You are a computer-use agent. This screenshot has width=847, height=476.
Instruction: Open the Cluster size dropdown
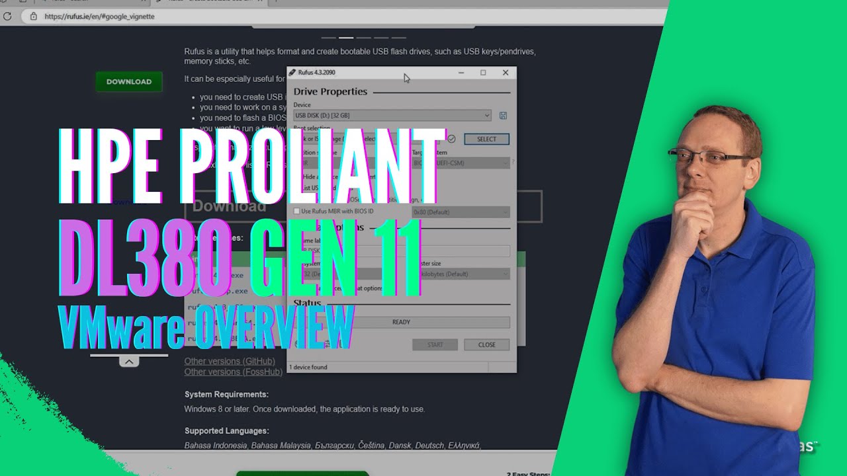point(461,274)
